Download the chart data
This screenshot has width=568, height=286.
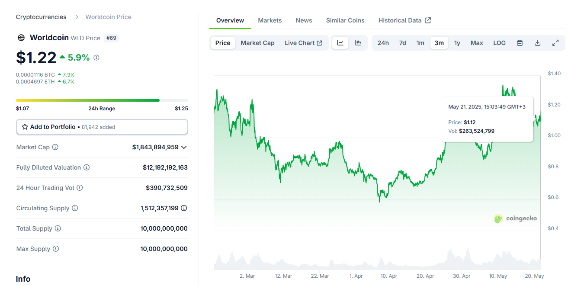[538, 43]
